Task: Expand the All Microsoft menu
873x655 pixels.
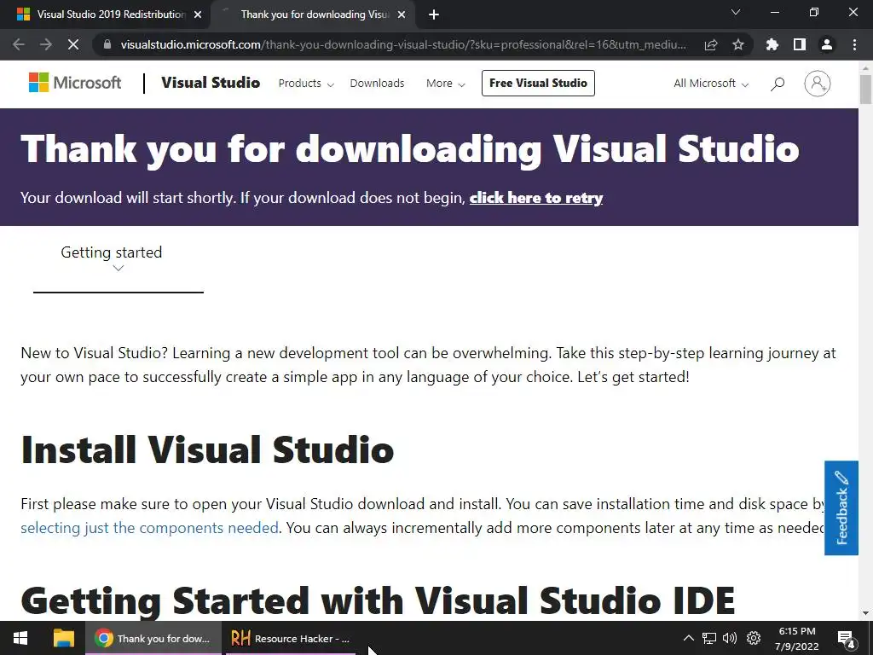Action: (711, 84)
